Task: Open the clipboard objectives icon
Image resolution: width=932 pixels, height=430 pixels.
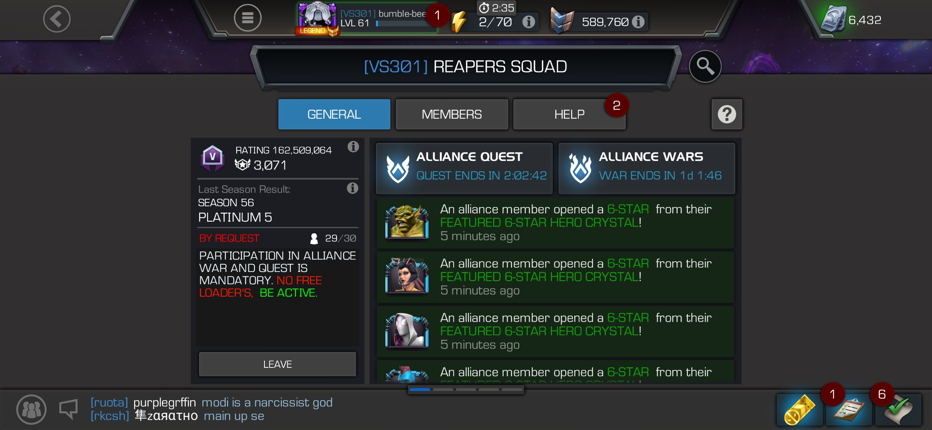Action: tap(849, 410)
